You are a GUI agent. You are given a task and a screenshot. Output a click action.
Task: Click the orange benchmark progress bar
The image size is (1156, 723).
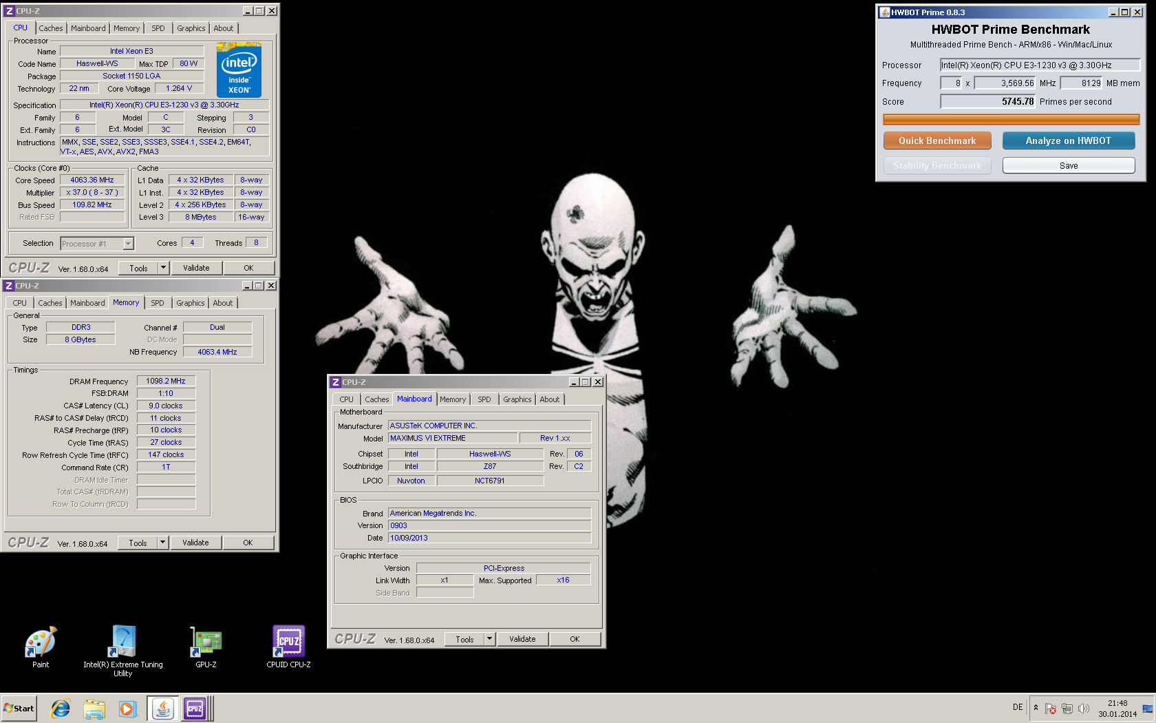point(1011,120)
